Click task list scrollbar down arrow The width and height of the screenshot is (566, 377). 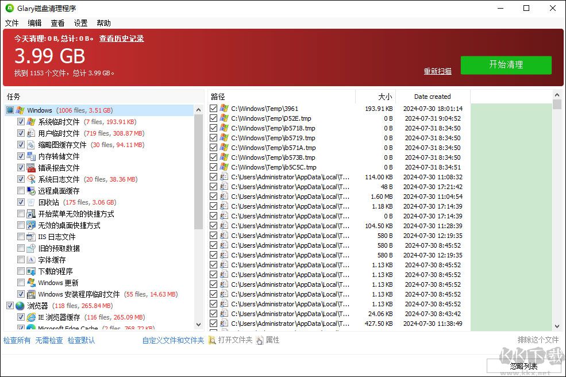(199, 325)
